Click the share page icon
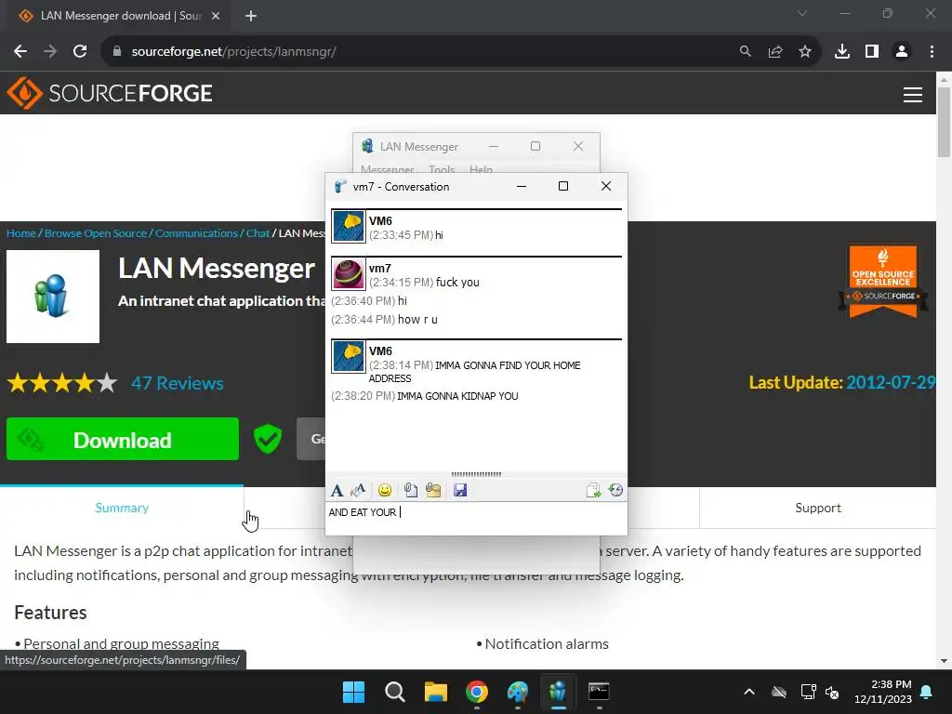The width and height of the screenshot is (952, 714). (774, 52)
